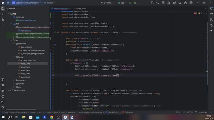Click the LF line separator status entry
The image size is (214, 120).
point(184,112)
